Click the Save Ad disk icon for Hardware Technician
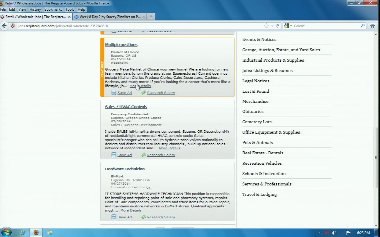 pos(114,217)
